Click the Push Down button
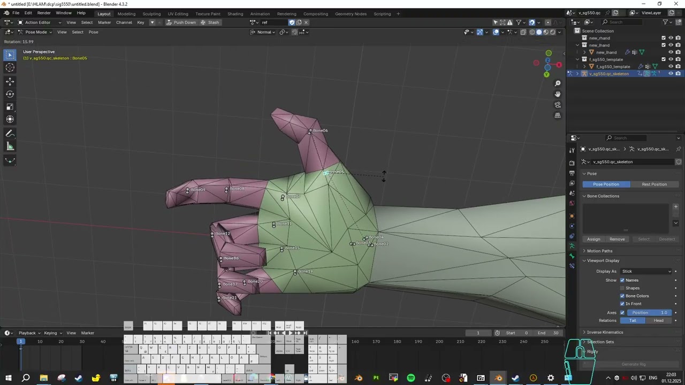The height and width of the screenshot is (385, 685). 181,22
